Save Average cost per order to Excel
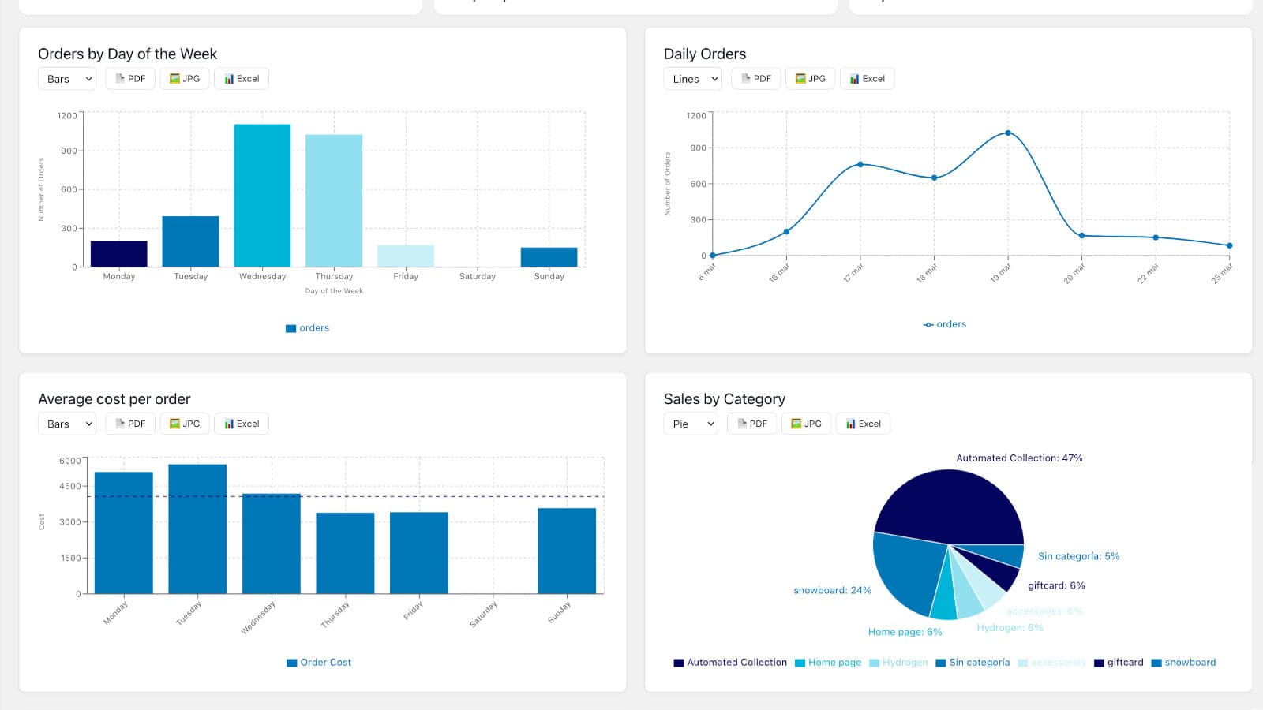The height and width of the screenshot is (710, 1263). coord(242,424)
